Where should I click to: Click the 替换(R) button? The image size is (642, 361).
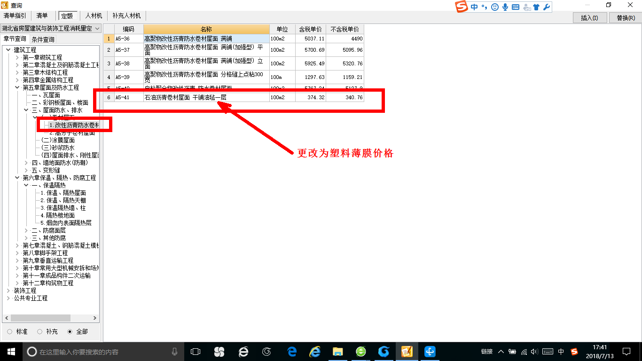coord(626,18)
